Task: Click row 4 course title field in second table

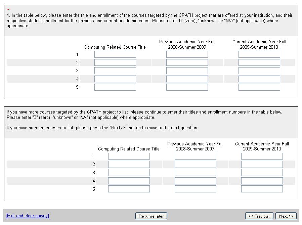Action: 129,181
